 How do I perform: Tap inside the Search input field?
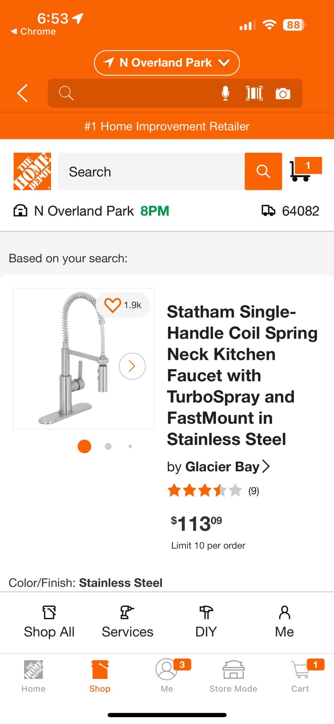pyautogui.click(x=151, y=171)
